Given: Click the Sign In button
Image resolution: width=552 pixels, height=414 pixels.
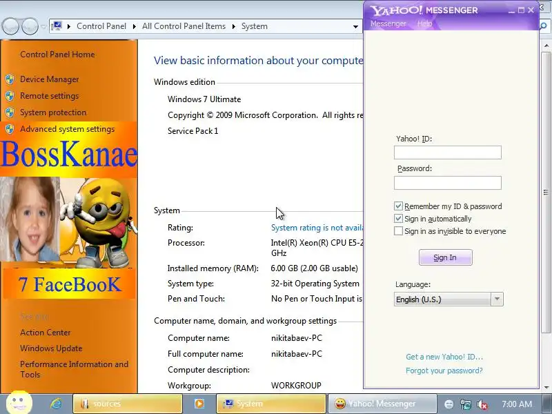Looking at the screenshot, I should click(x=445, y=257).
